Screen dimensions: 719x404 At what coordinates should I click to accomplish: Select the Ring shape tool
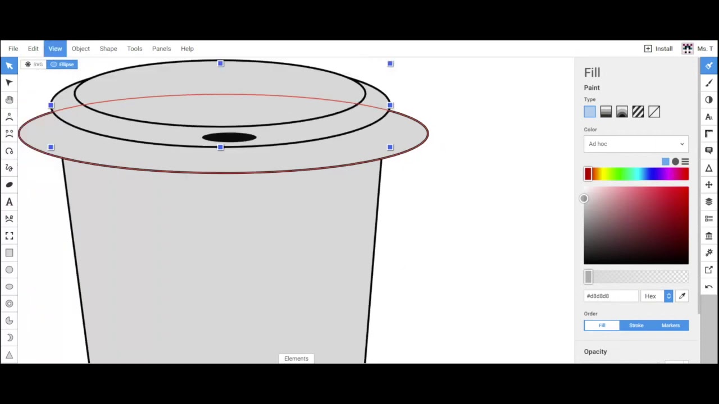(x=9, y=304)
